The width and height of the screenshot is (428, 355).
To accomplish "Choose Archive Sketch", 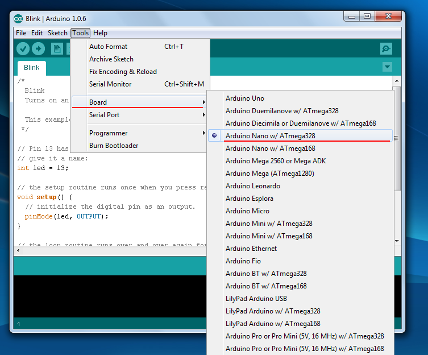I will point(139,59).
